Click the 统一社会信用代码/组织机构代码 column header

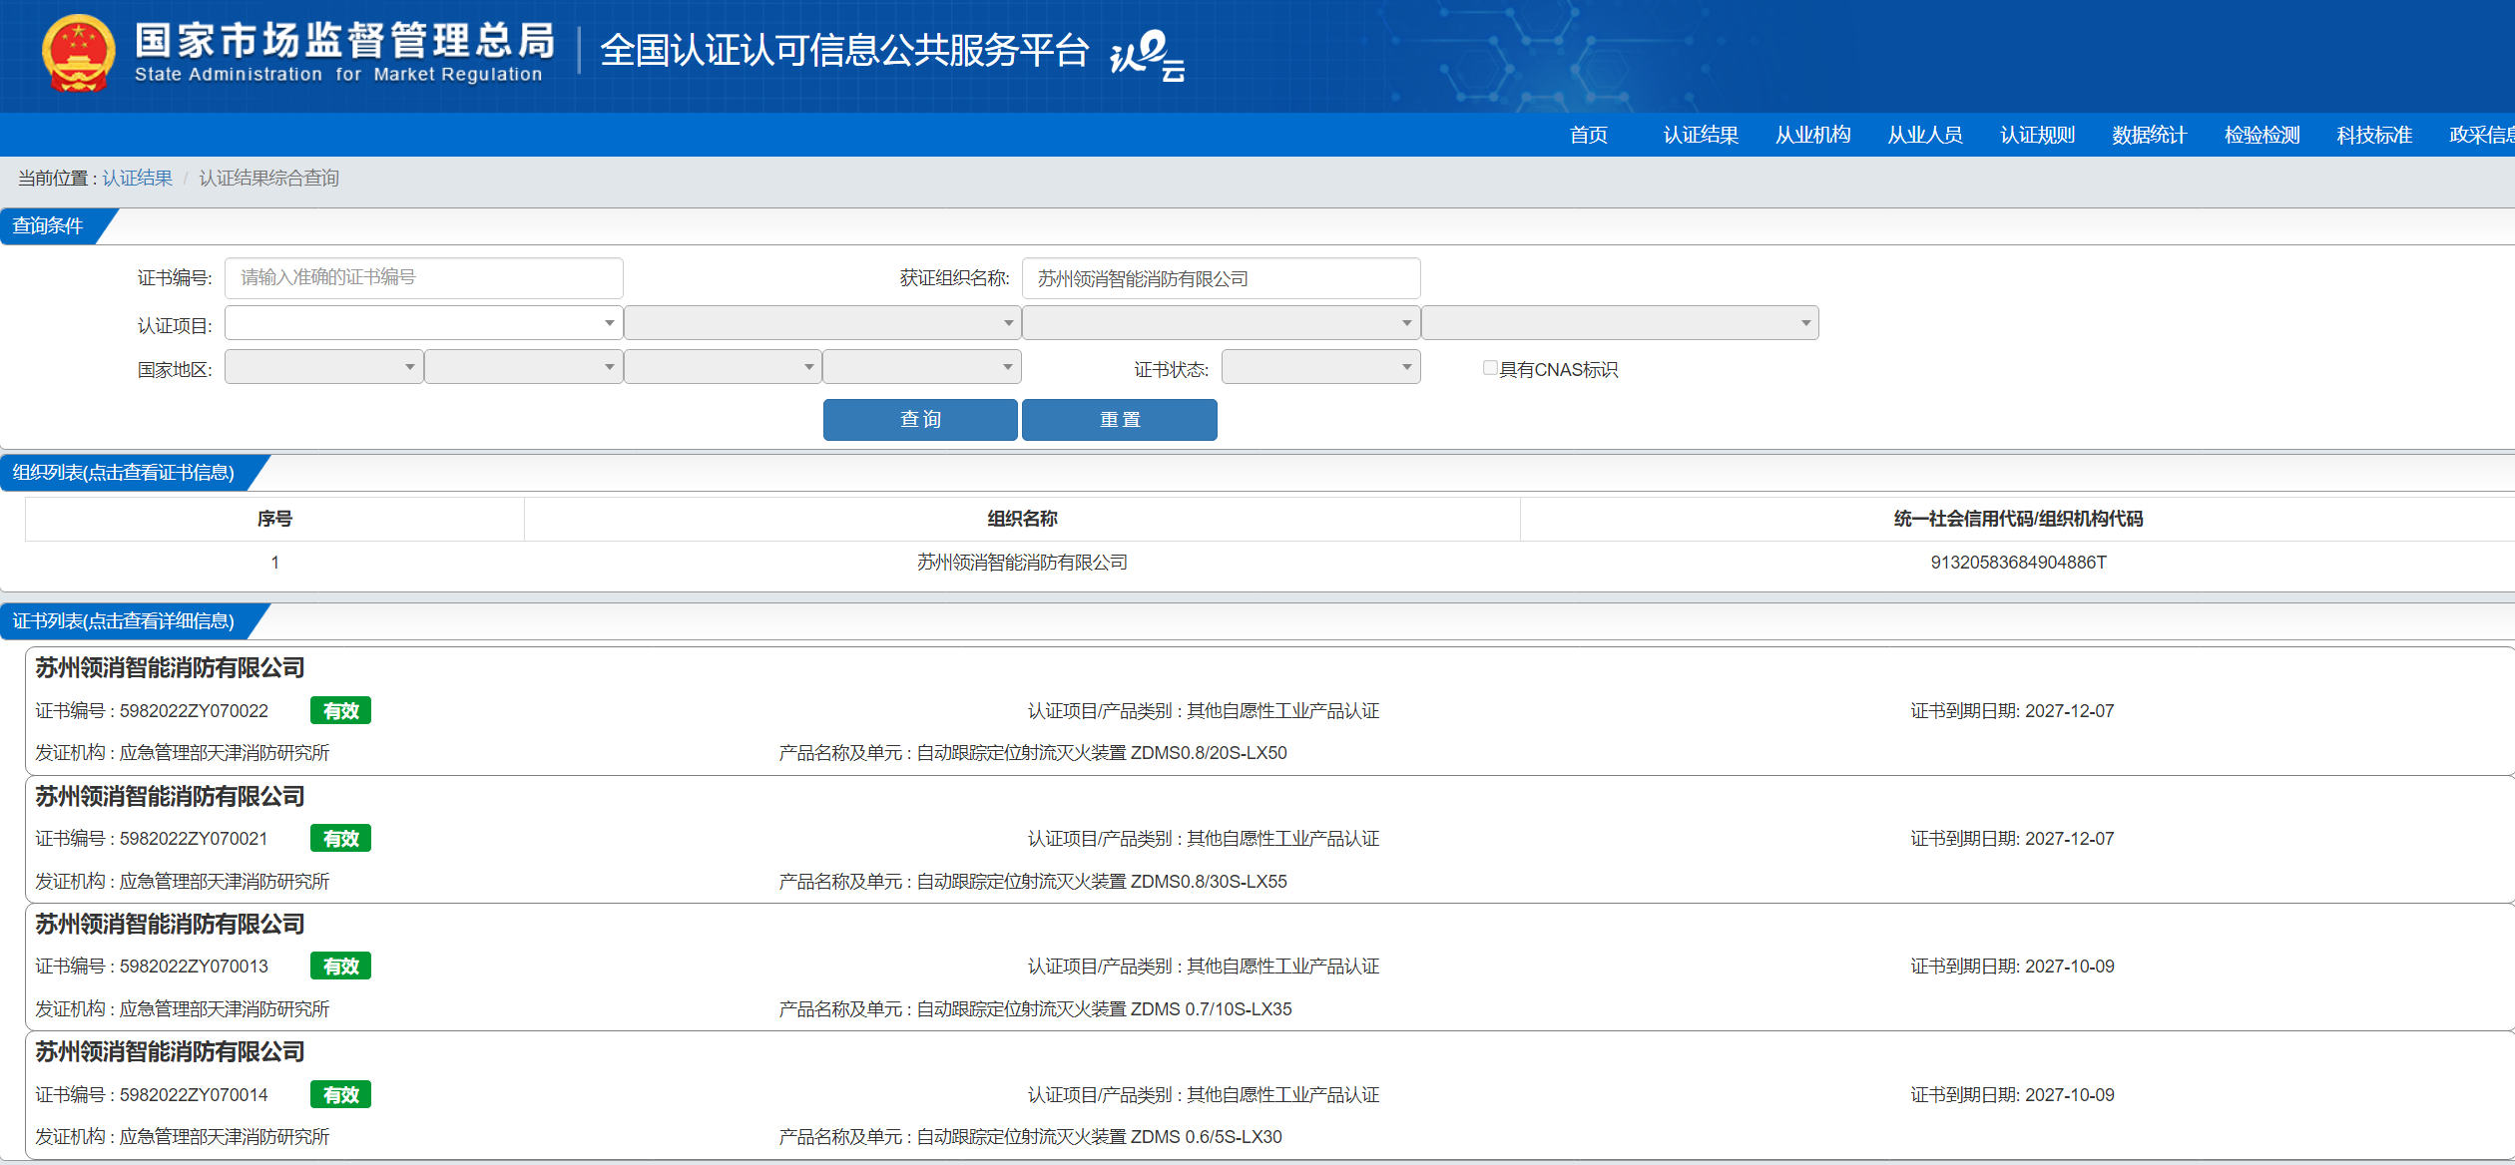click(2018, 519)
